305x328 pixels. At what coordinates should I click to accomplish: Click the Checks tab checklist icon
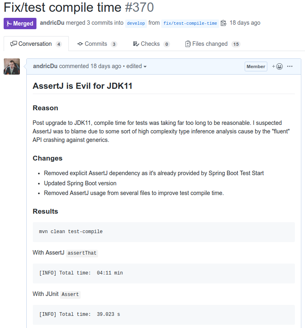pyautogui.click(x=136, y=44)
